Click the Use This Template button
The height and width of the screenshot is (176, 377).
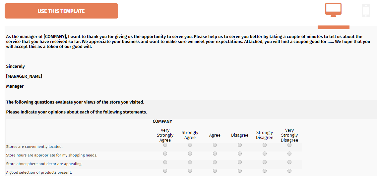[x=61, y=11]
